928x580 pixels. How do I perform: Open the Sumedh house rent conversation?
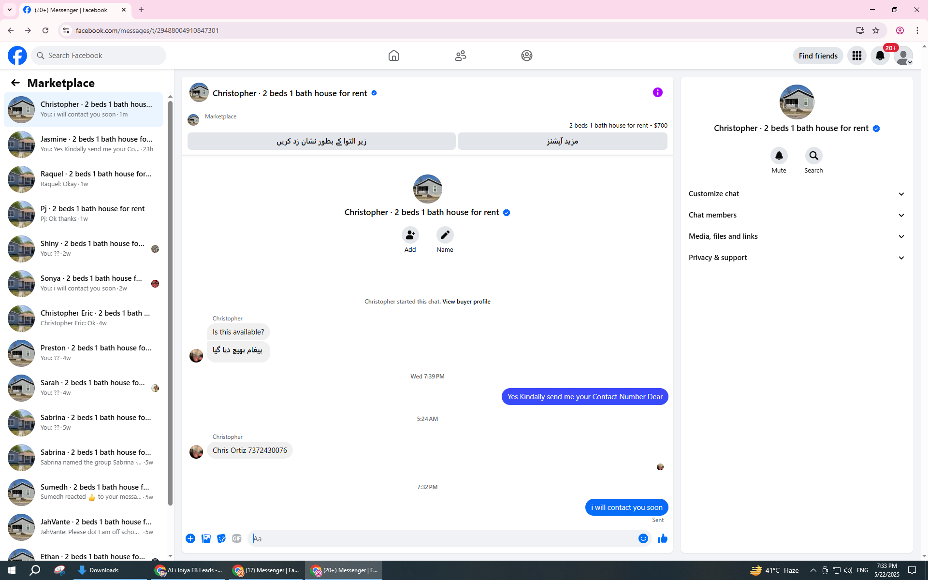tap(83, 492)
